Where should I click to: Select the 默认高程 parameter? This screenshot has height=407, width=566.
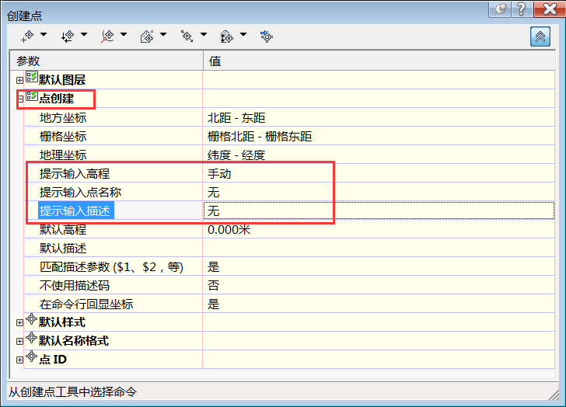(x=63, y=229)
